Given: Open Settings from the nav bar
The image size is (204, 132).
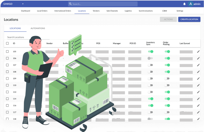Looking at the screenshot, I should 180,11.
